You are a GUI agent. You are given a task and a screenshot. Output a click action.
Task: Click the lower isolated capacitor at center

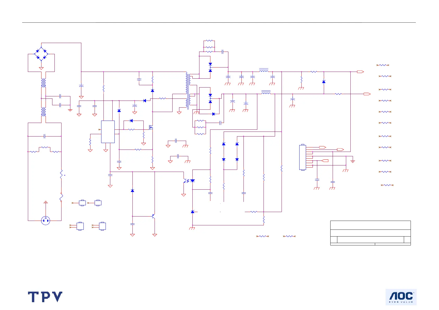[178, 156]
